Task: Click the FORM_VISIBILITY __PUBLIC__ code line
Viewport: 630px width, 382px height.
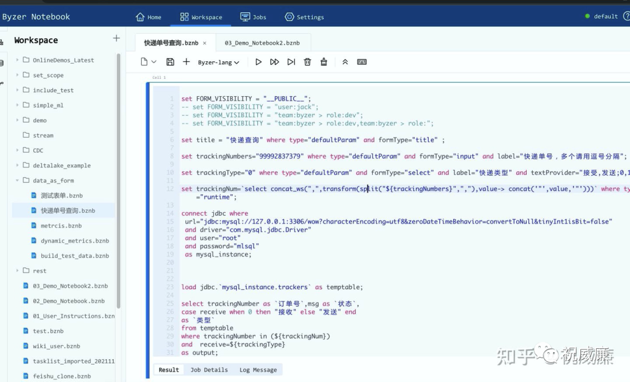Action: pyautogui.click(x=246, y=99)
